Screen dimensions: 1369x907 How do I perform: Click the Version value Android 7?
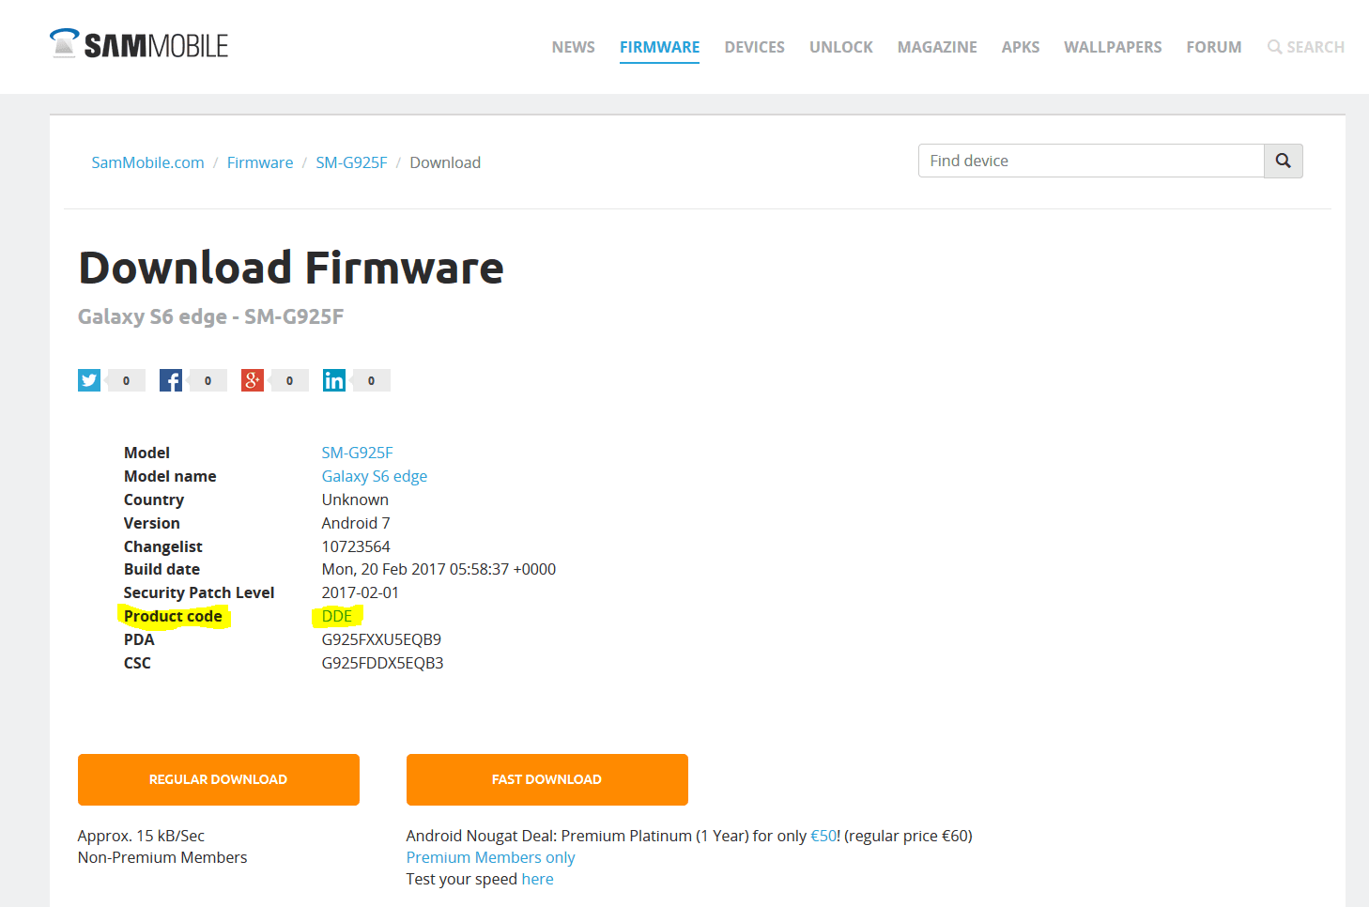(356, 523)
